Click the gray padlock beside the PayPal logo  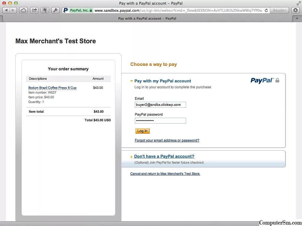[x=277, y=80]
